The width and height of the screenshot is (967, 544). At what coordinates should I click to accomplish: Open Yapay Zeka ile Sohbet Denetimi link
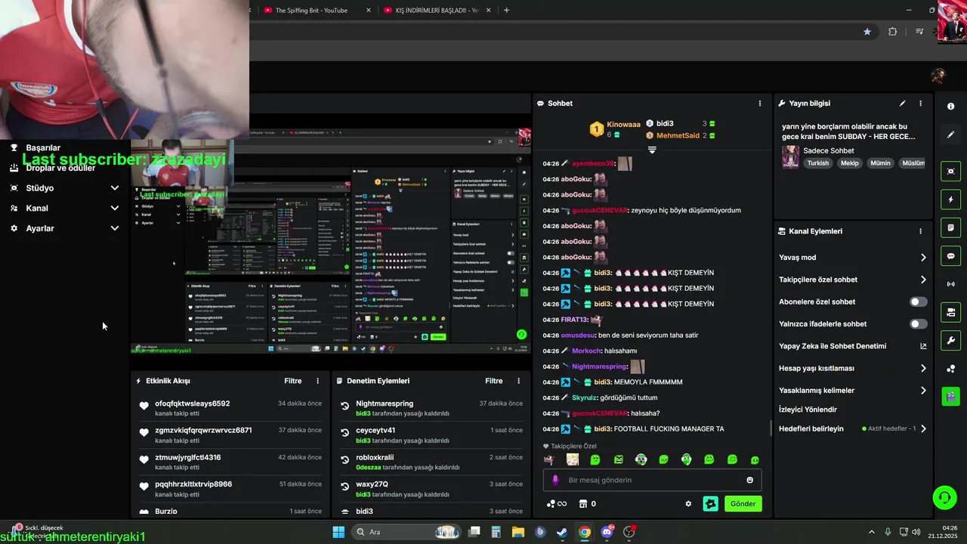coord(852,346)
